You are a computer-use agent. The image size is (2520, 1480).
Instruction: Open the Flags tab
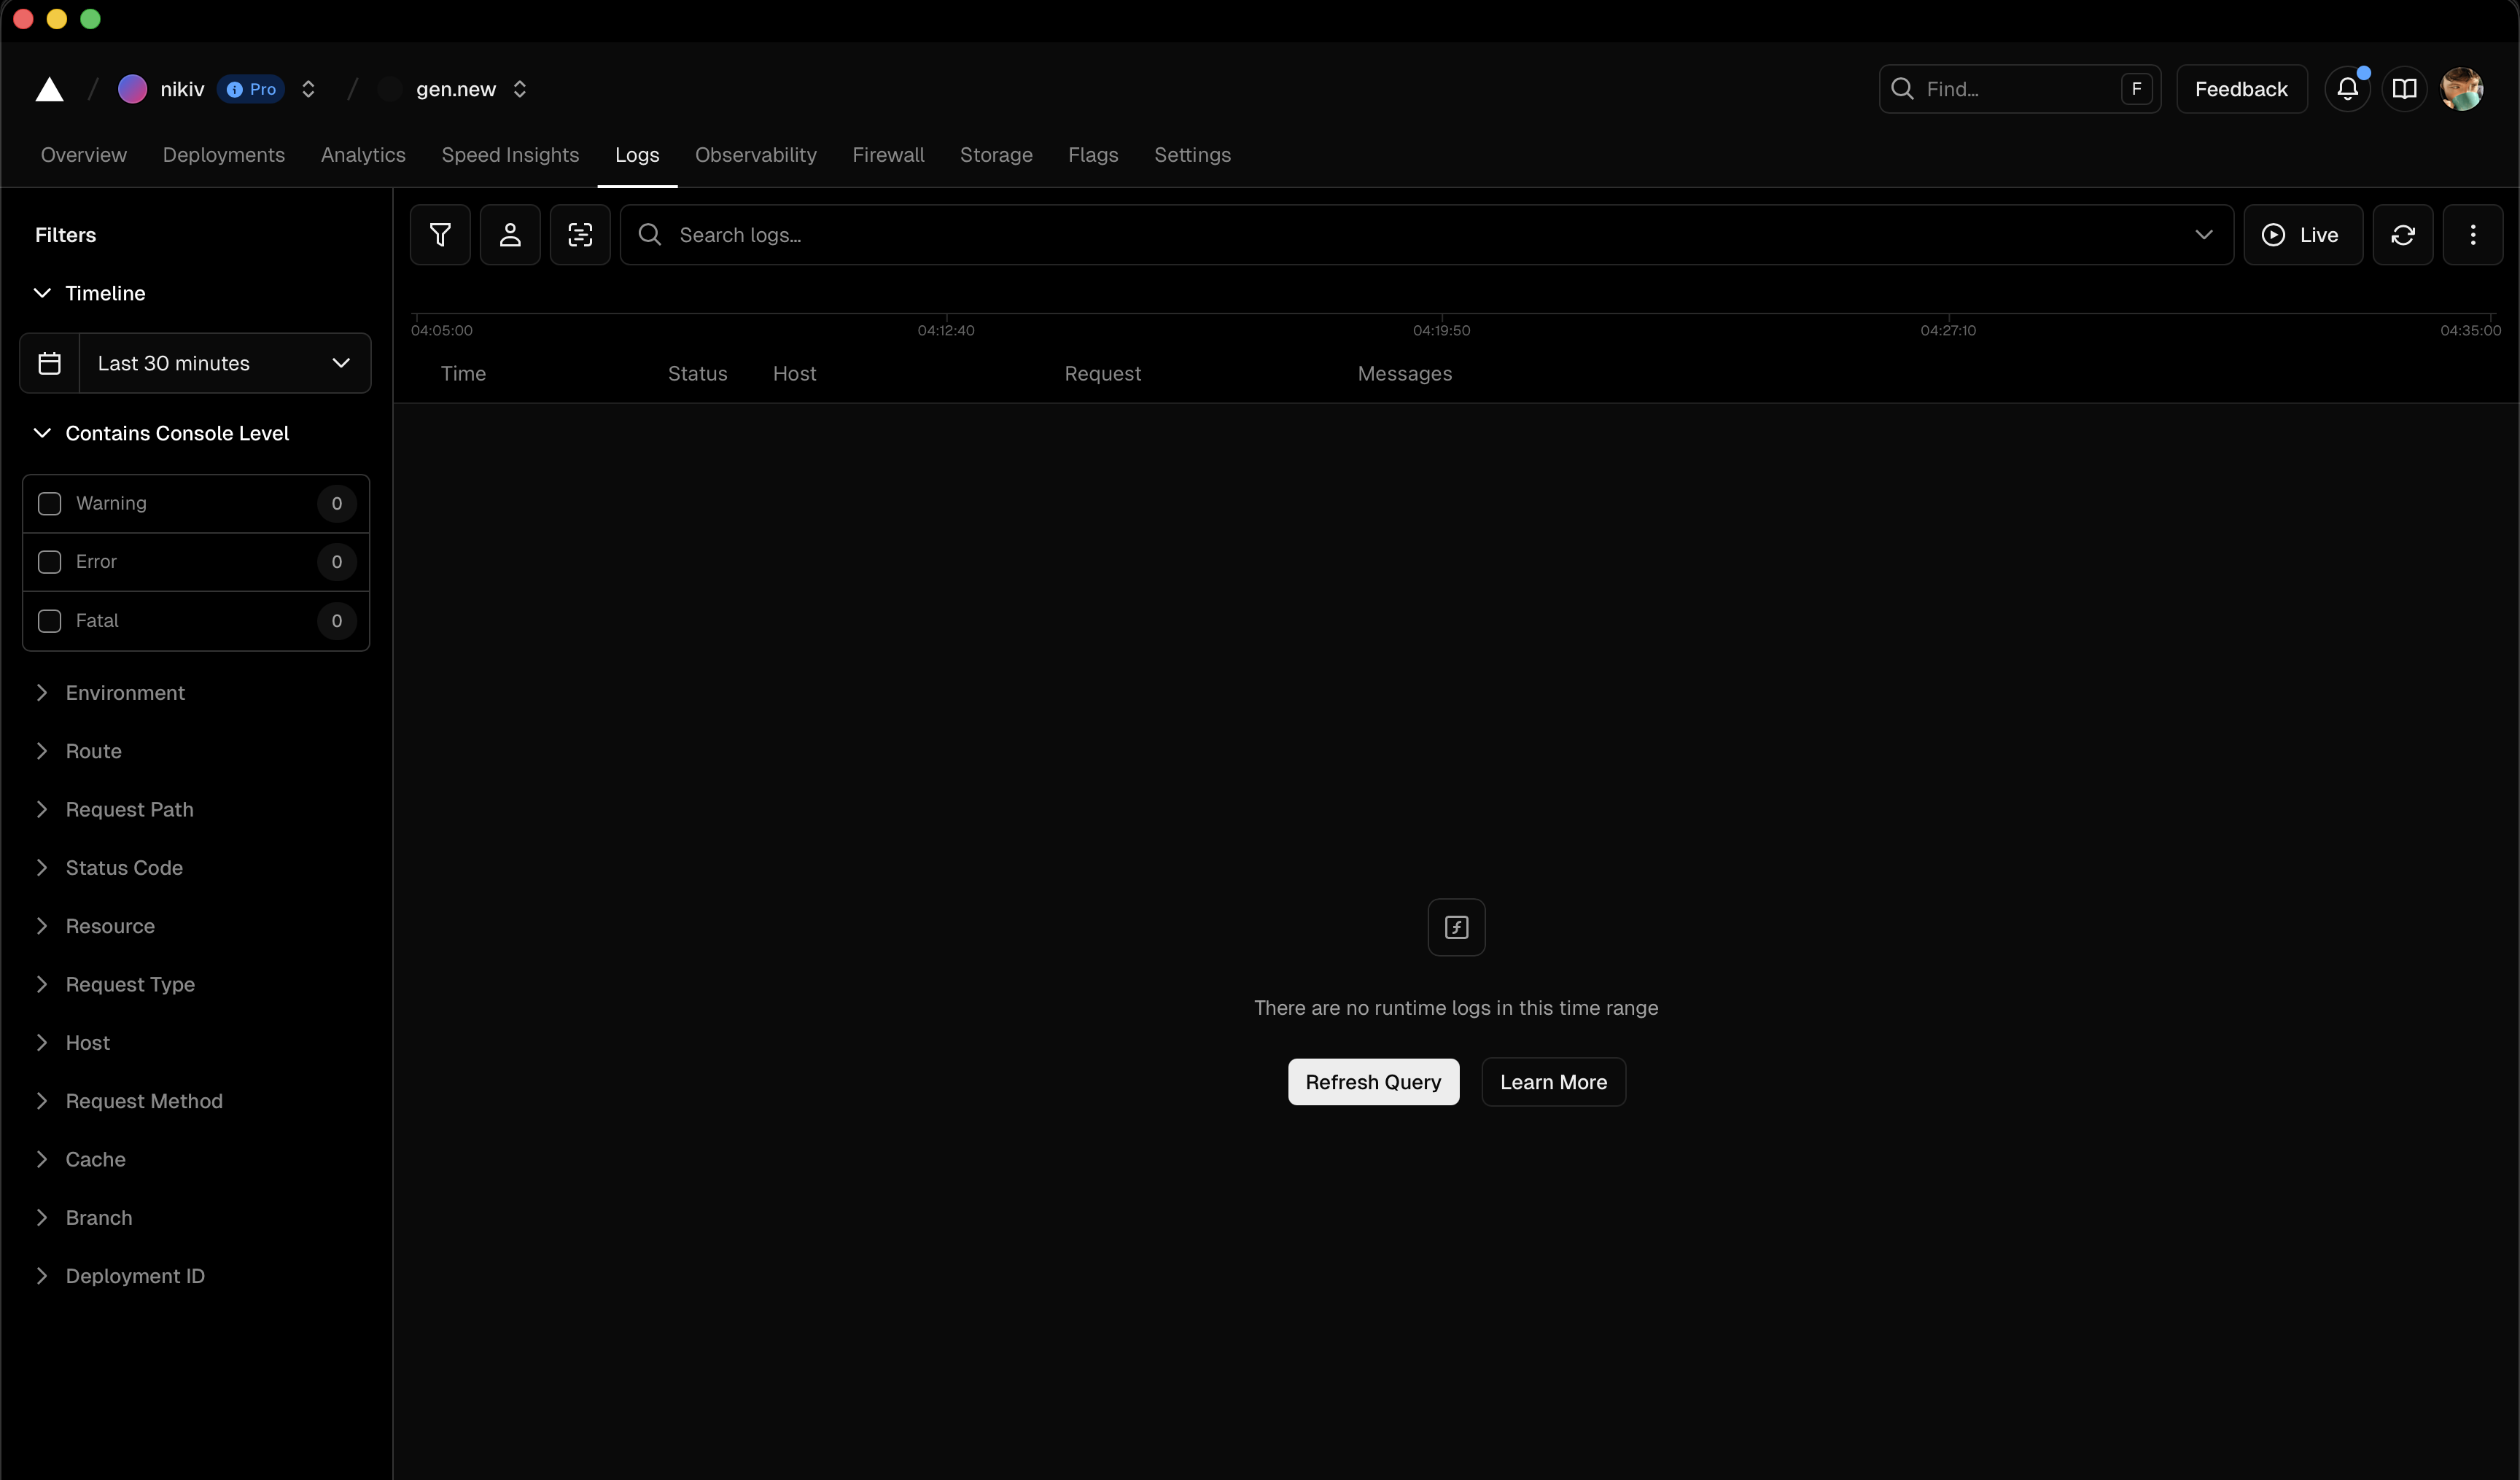tap(1093, 155)
